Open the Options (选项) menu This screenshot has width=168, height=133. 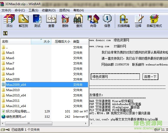[x=64, y=10]
